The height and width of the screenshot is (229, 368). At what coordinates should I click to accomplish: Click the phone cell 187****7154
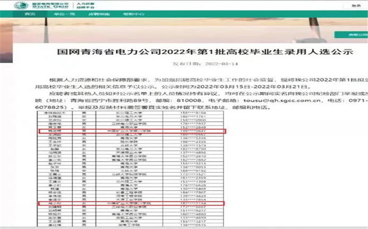193,203
